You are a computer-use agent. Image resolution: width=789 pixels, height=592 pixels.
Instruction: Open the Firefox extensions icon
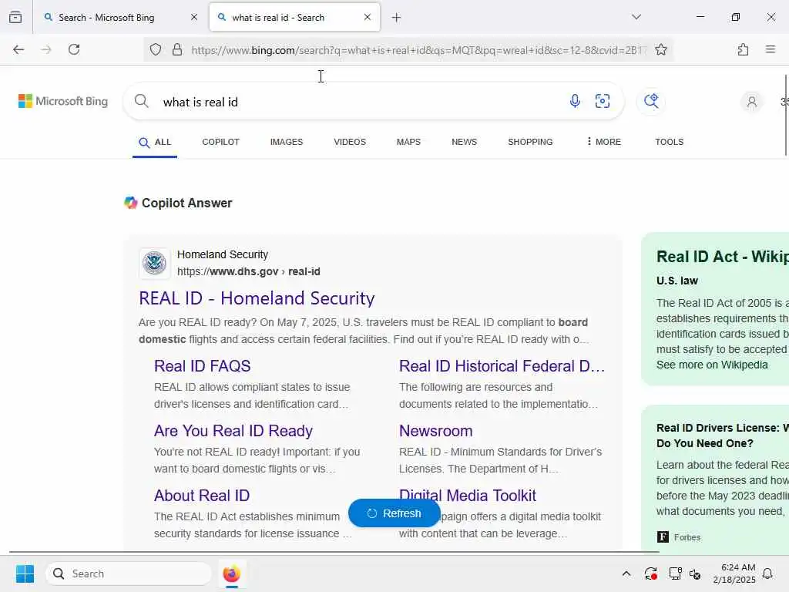point(743,49)
